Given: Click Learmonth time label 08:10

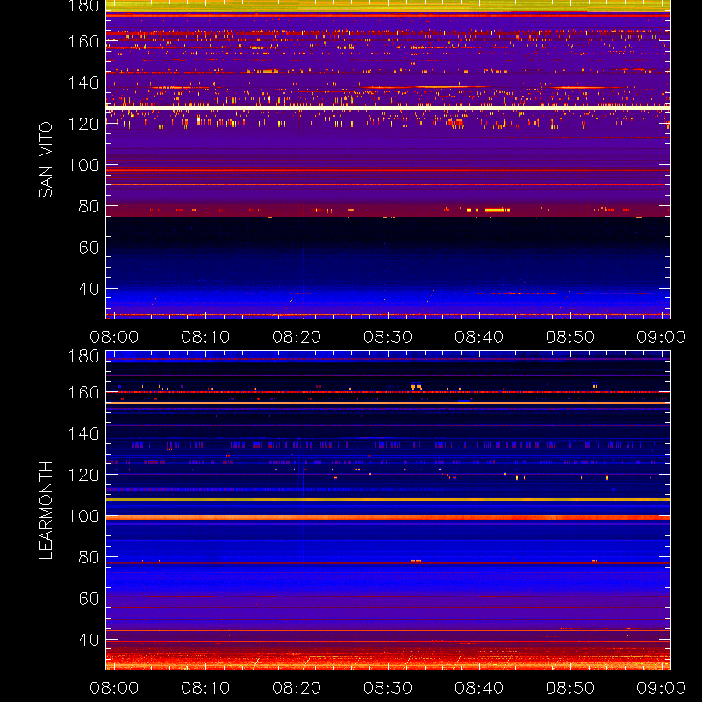Looking at the screenshot, I should pos(205,688).
